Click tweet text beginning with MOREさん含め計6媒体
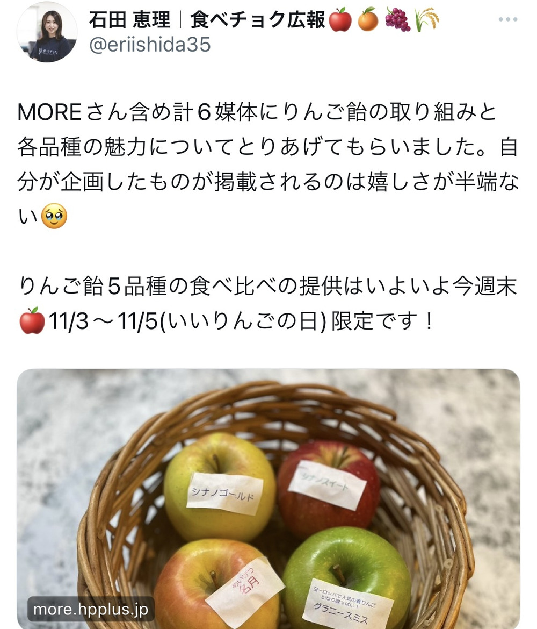 coord(257,112)
